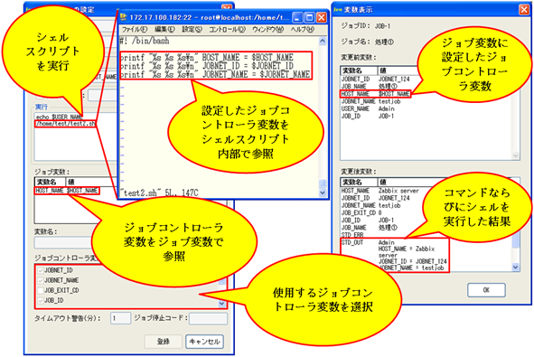Click the app icon in the 変数表示 title bar
The image size is (534, 357).
coord(338,10)
